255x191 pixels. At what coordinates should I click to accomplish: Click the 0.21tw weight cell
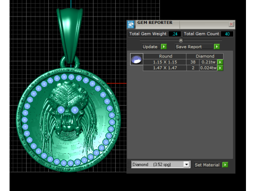coord(208,62)
